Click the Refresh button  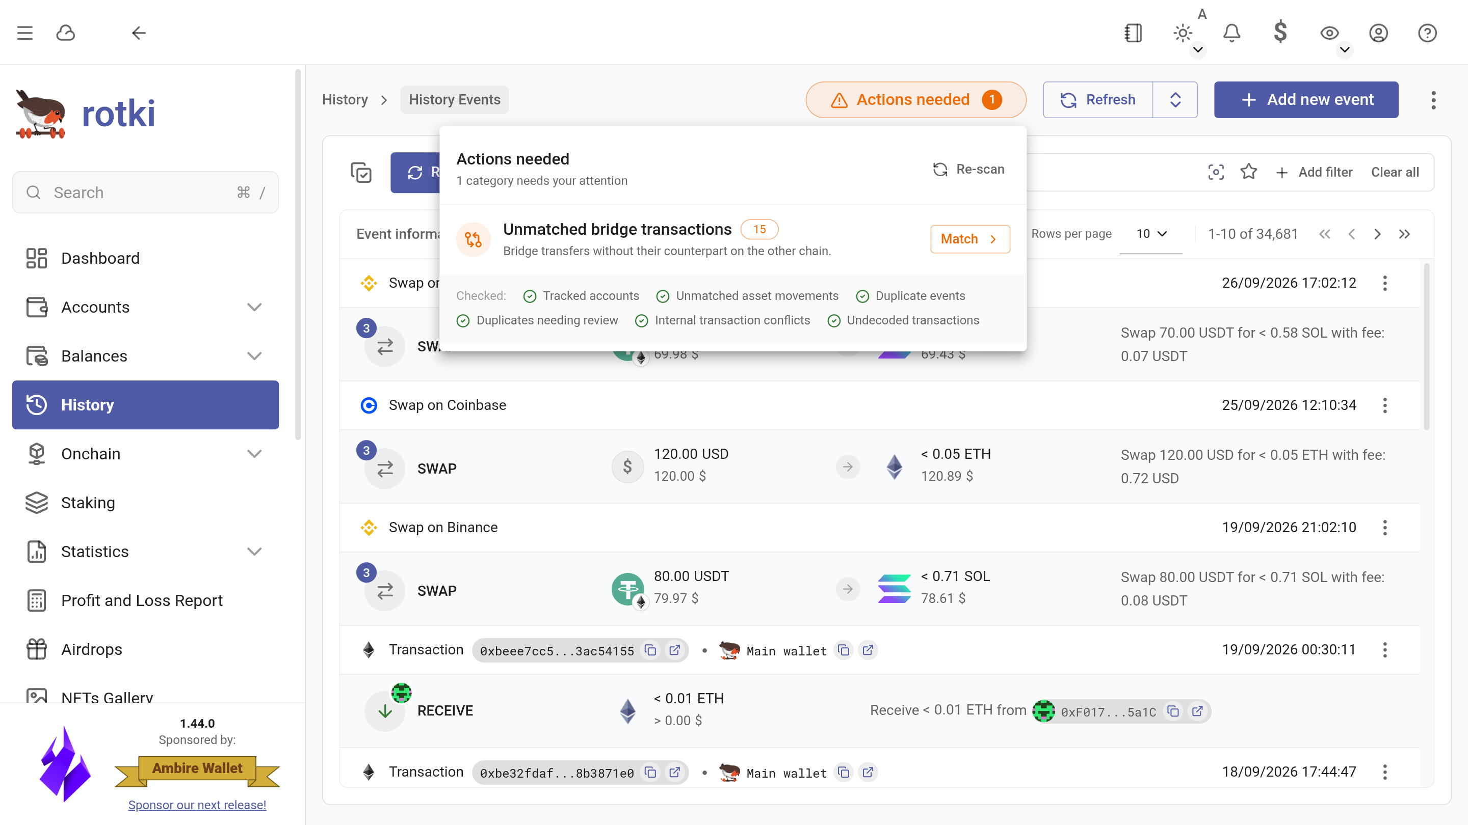(x=1097, y=100)
